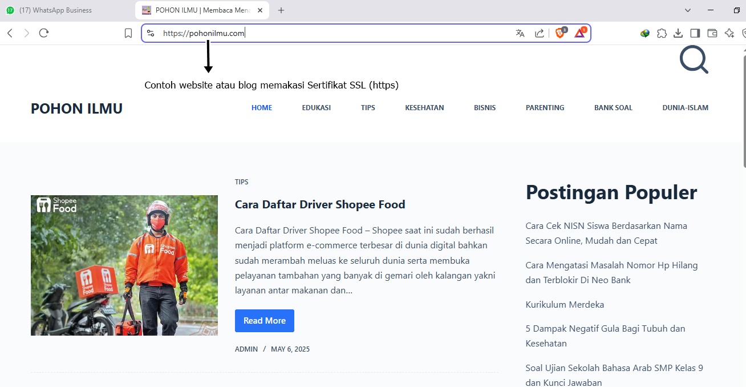The height and width of the screenshot is (387, 746).
Task: Bookmark this page using the bookmark icon
Action: [x=128, y=33]
